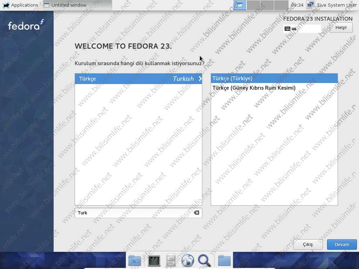359x269 pixels.
Task: Click the chevron arrow beside Turkish
Action: [200, 79]
